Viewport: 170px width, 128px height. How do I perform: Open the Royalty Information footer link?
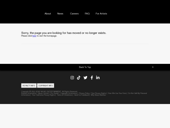[29, 93]
